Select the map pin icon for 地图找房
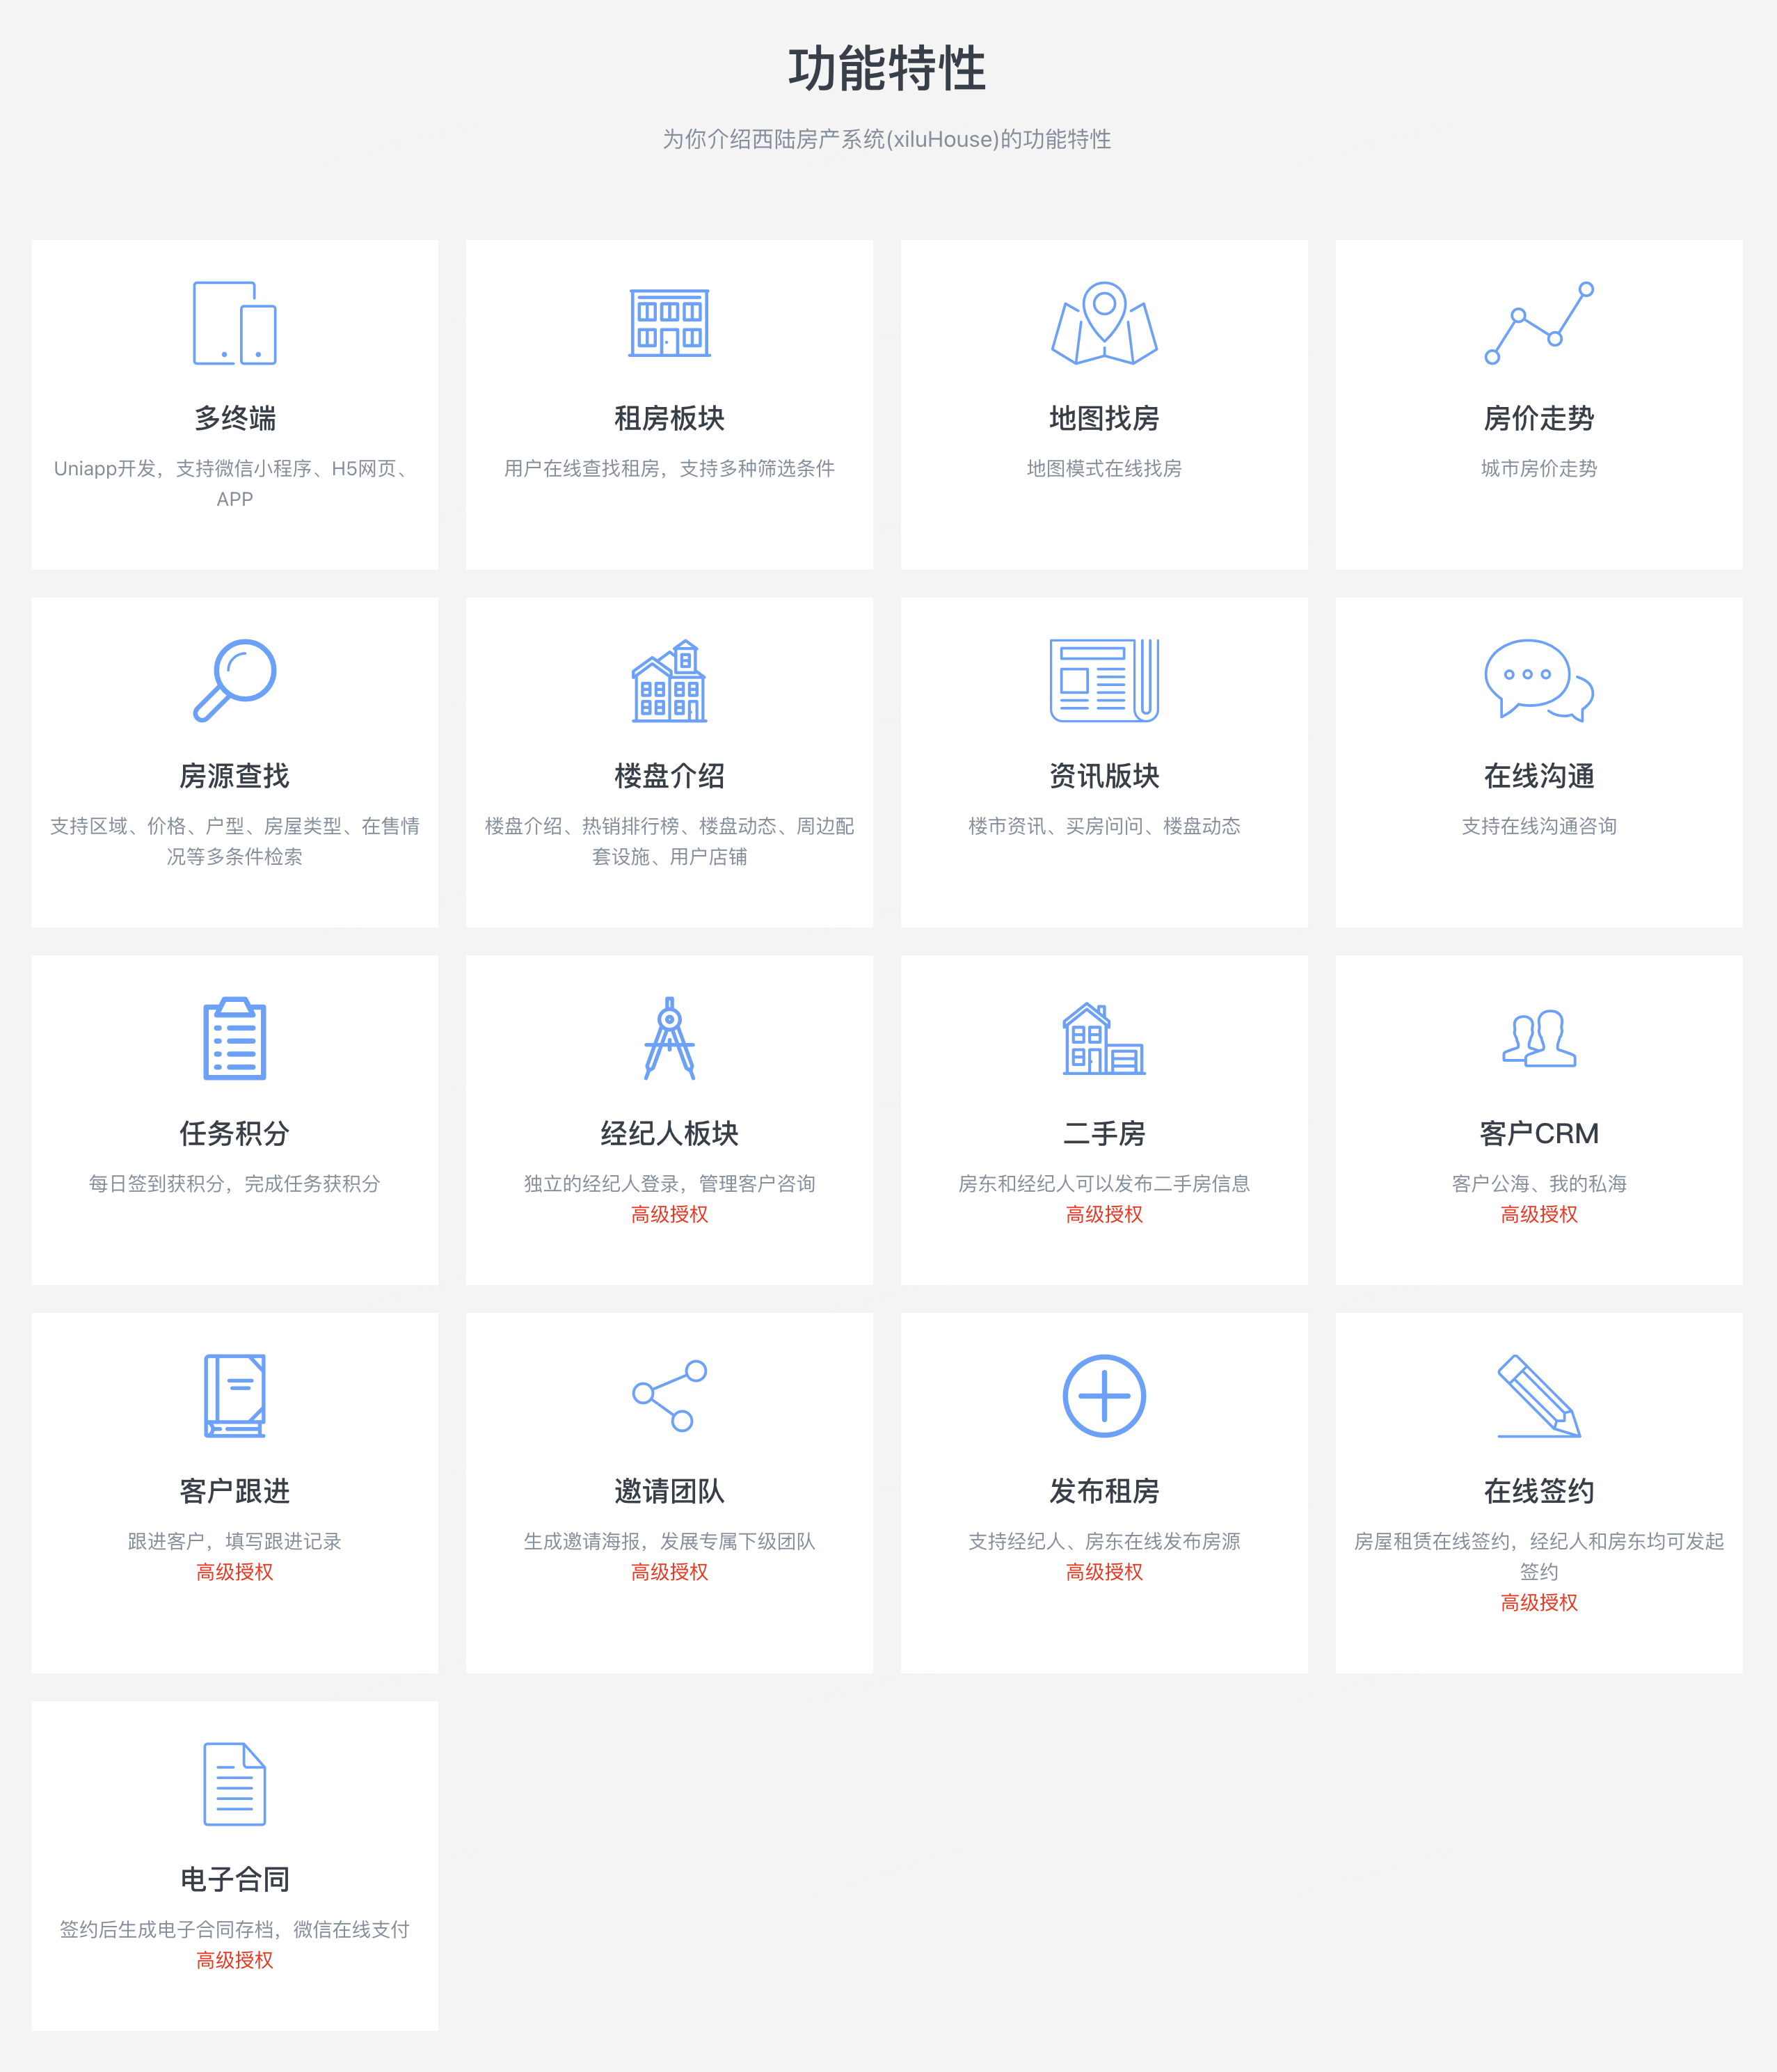This screenshot has height=2072, width=1777. [x=1104, y=323]
